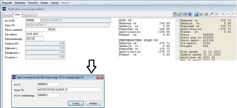Image resolution: width=237 pixels, height=108 pixels.
Task: Switch to the Pregled tab
Action: tap(8, 15)
